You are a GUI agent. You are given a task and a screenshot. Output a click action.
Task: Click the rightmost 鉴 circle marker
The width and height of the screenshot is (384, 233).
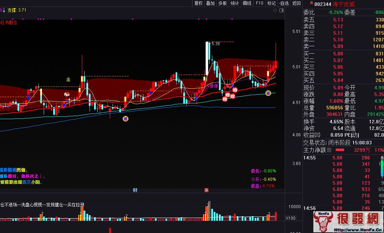tap(268, 93)
